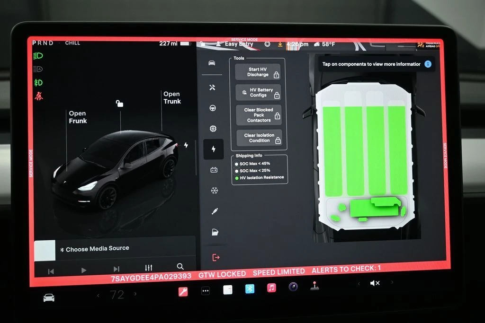
Task: Open the low voltage battery sidebar tab
Action: (214, 170)
